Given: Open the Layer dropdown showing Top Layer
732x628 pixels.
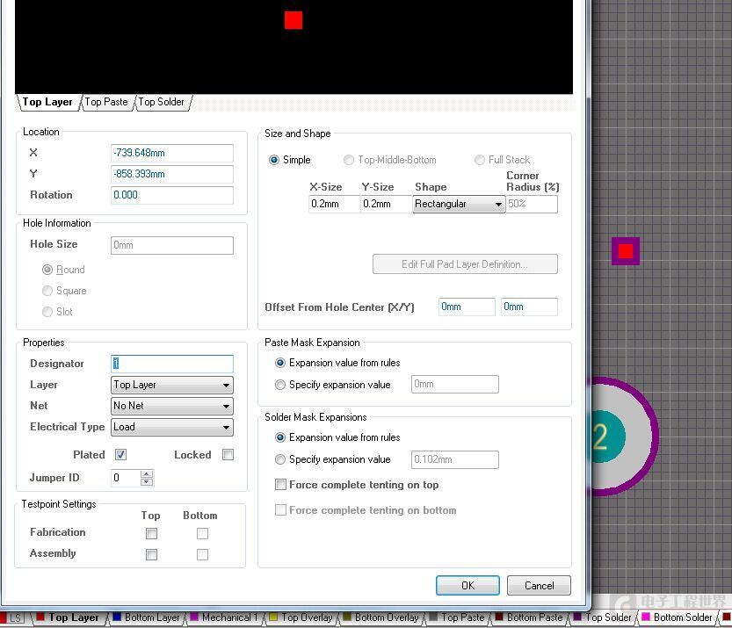Looking at the screenshot, I should [x=172, y=385].
